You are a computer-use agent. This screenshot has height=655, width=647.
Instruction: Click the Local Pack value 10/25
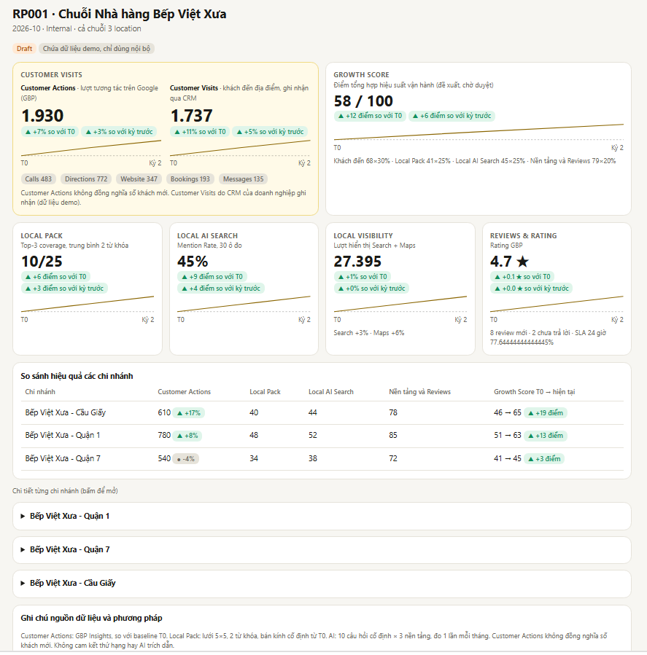pyautogui.click(x=42, y=262)
